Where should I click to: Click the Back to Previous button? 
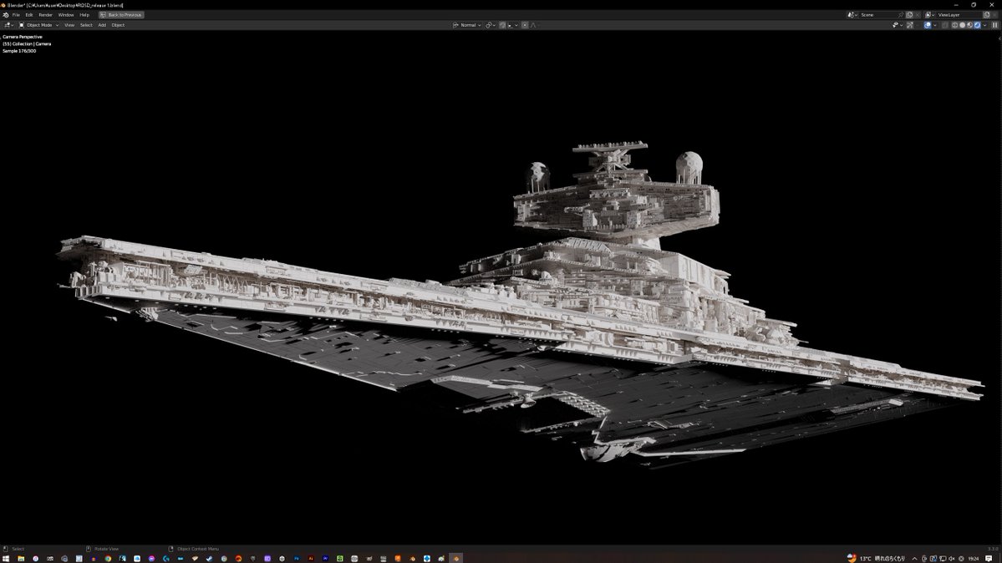[121, 15]
